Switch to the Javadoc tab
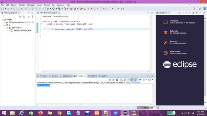207x116 pixels. 54,76
